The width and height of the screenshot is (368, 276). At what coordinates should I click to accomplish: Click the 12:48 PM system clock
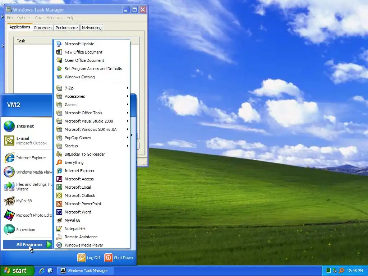[x=355, y=271]
